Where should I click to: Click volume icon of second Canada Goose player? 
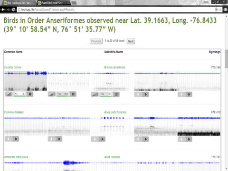52,94
